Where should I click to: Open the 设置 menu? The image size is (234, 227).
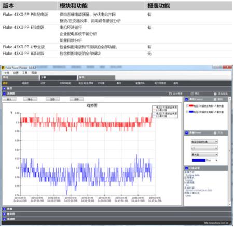click(x=16, y=73)
